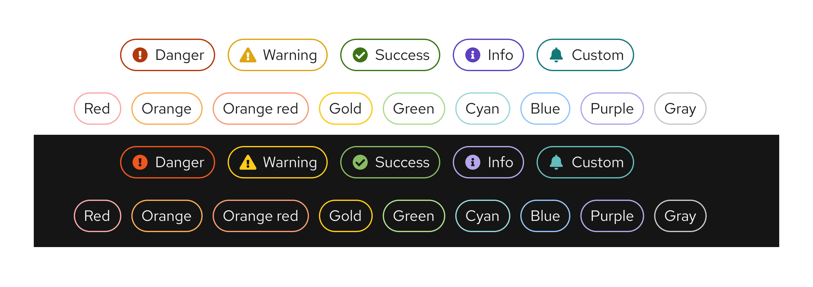Click the info icon in dark Info label

coord(472,163)
